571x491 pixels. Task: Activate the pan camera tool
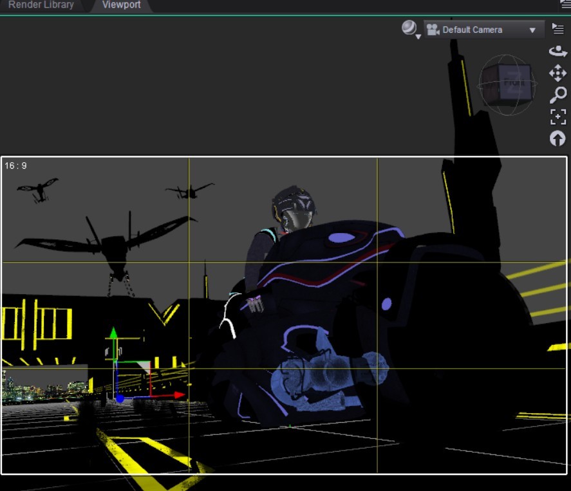point(558,73)
